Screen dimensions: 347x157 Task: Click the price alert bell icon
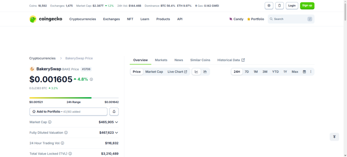[x=114, y=111]
